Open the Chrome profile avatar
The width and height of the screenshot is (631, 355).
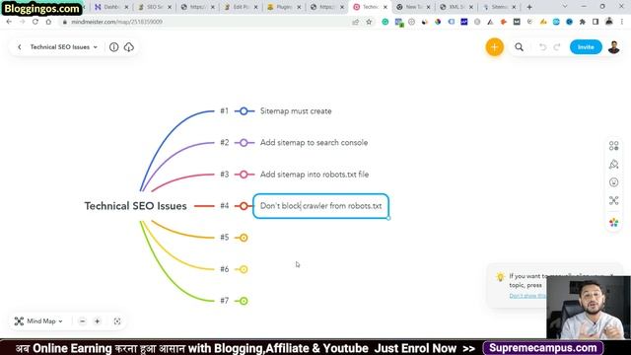(x=609, y=22)
